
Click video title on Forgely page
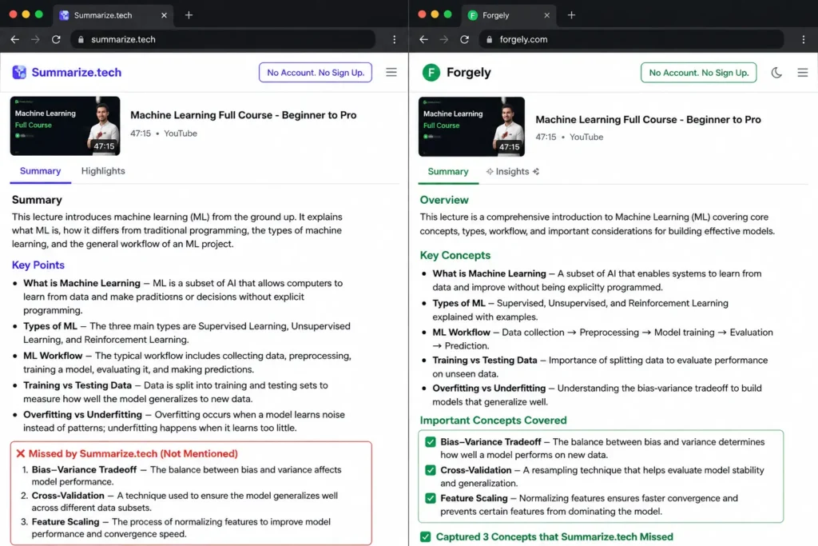[x=649, y=120]
